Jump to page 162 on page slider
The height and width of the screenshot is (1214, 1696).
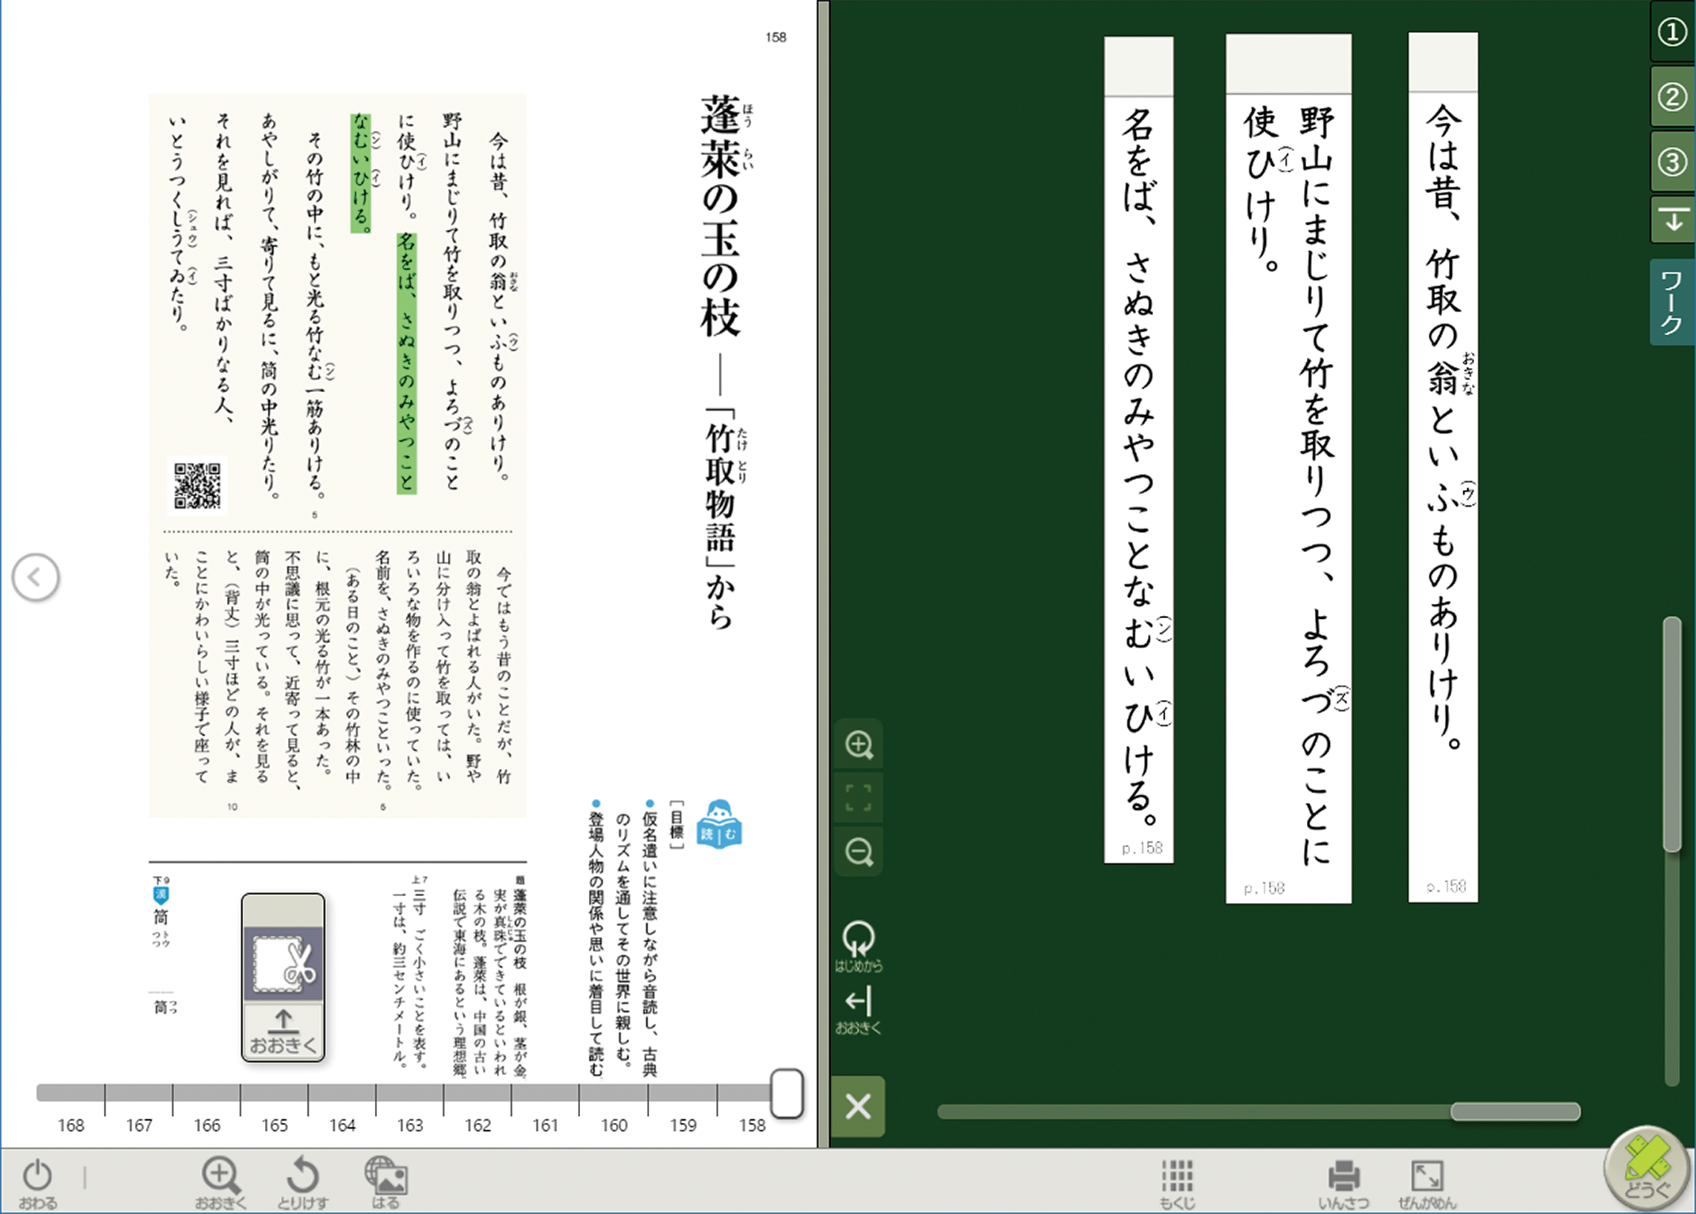[477, 1125]
